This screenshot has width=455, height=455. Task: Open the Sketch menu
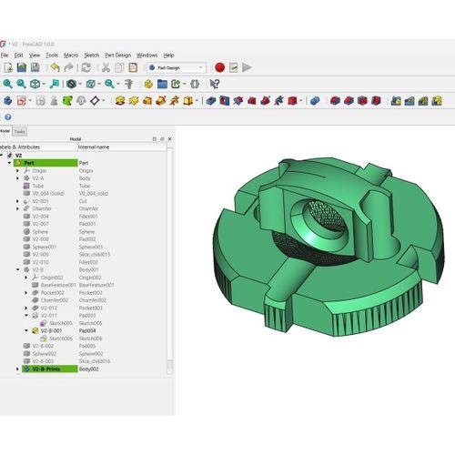(92, 56)
